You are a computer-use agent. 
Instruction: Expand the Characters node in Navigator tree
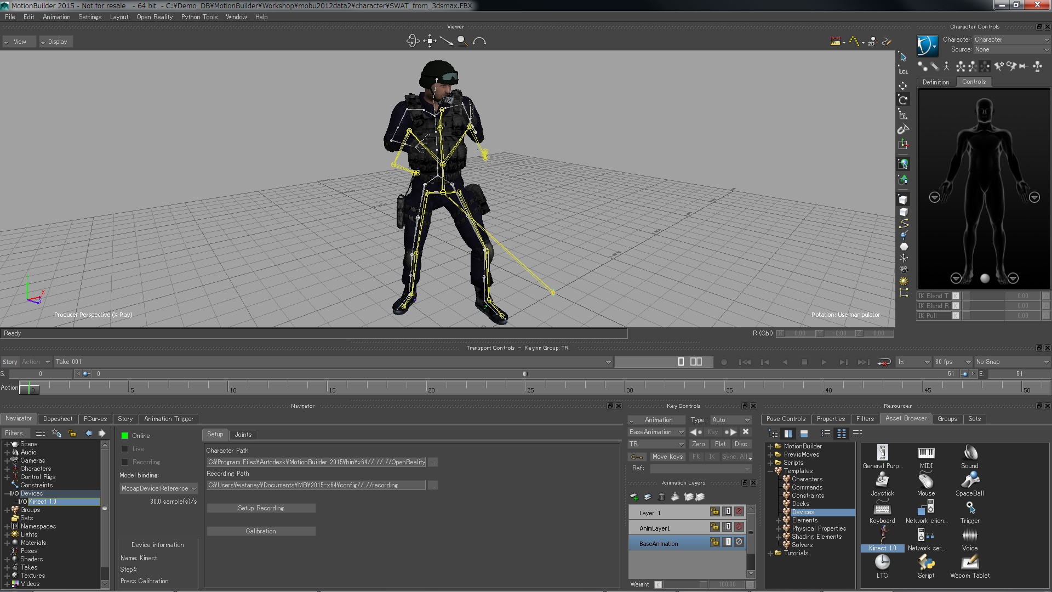(7, 469)
